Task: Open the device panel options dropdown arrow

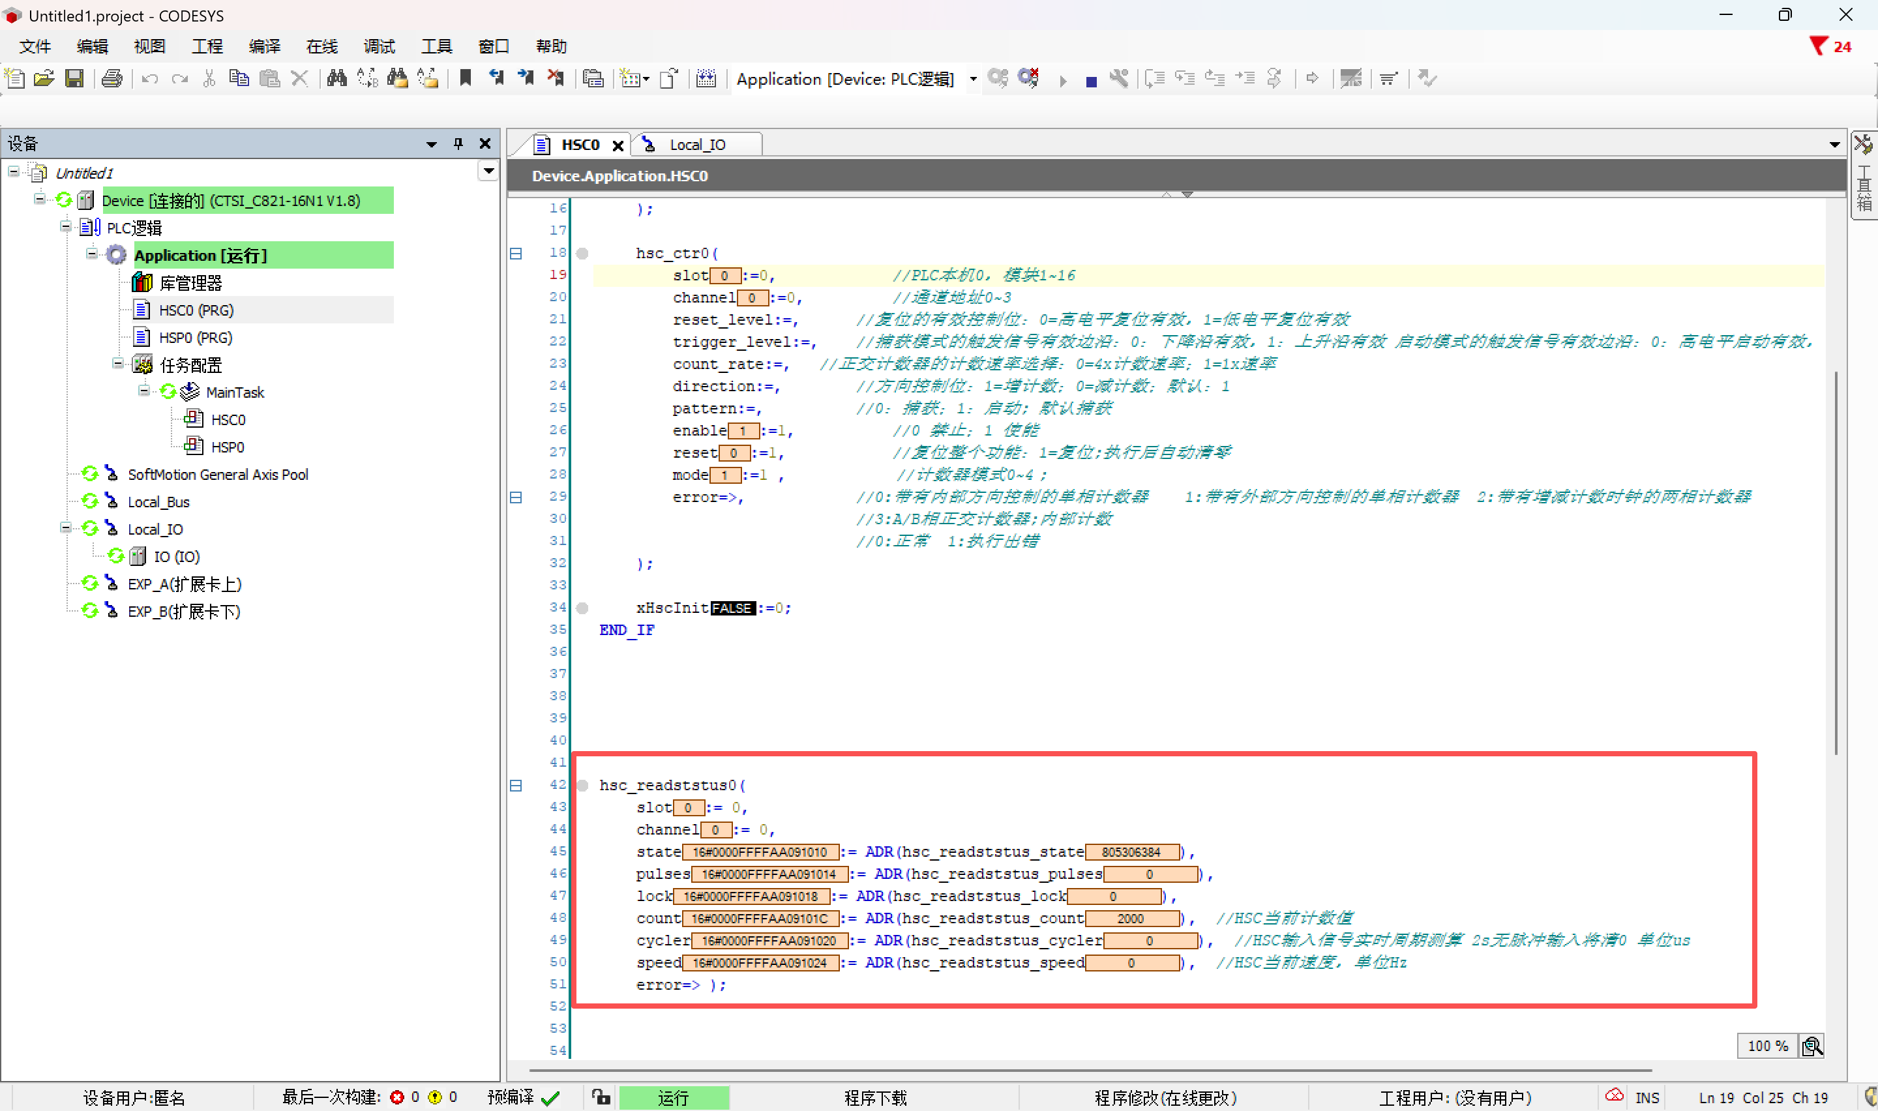Action: point(431,143)
